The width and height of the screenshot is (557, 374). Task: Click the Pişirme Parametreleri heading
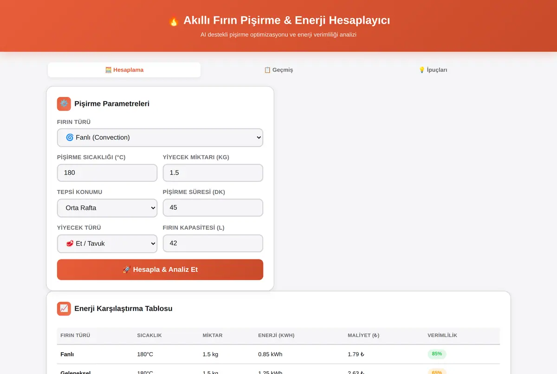pyautogui.click(x=112, y=104)
